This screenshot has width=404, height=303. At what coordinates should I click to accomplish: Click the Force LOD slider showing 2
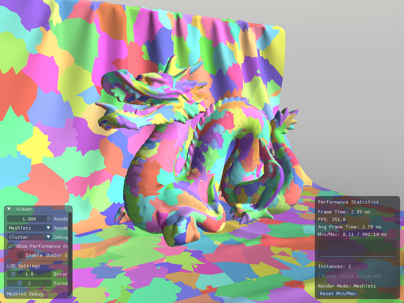29,283
